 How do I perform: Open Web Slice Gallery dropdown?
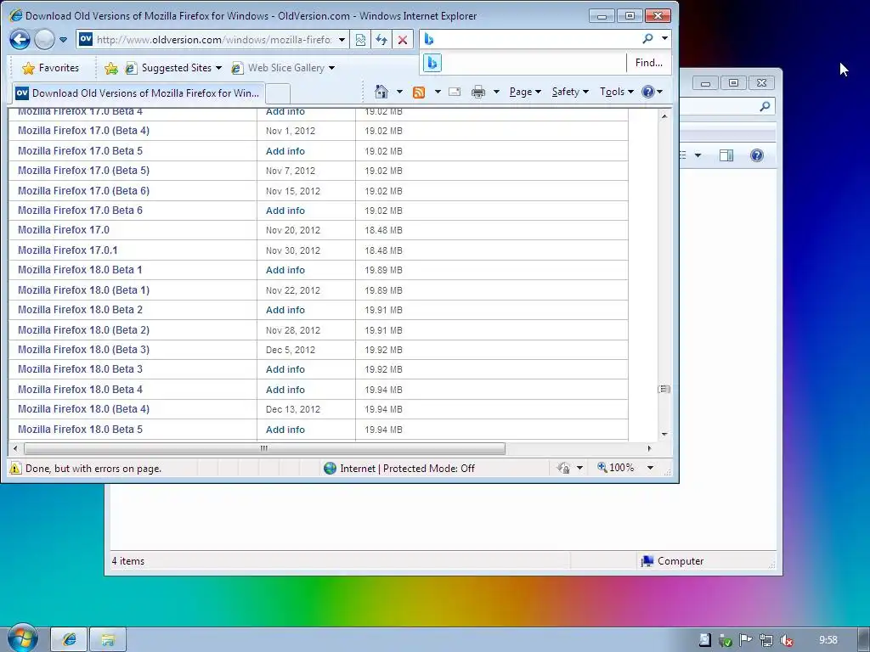pyautogui.click(x=283, y=68)
